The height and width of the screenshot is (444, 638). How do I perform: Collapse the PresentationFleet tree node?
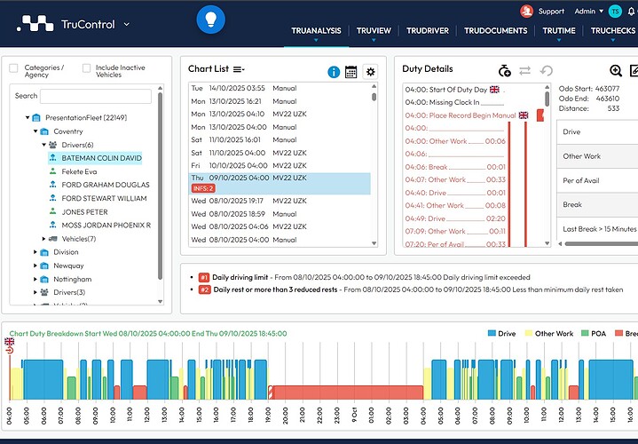pos(28,118)
